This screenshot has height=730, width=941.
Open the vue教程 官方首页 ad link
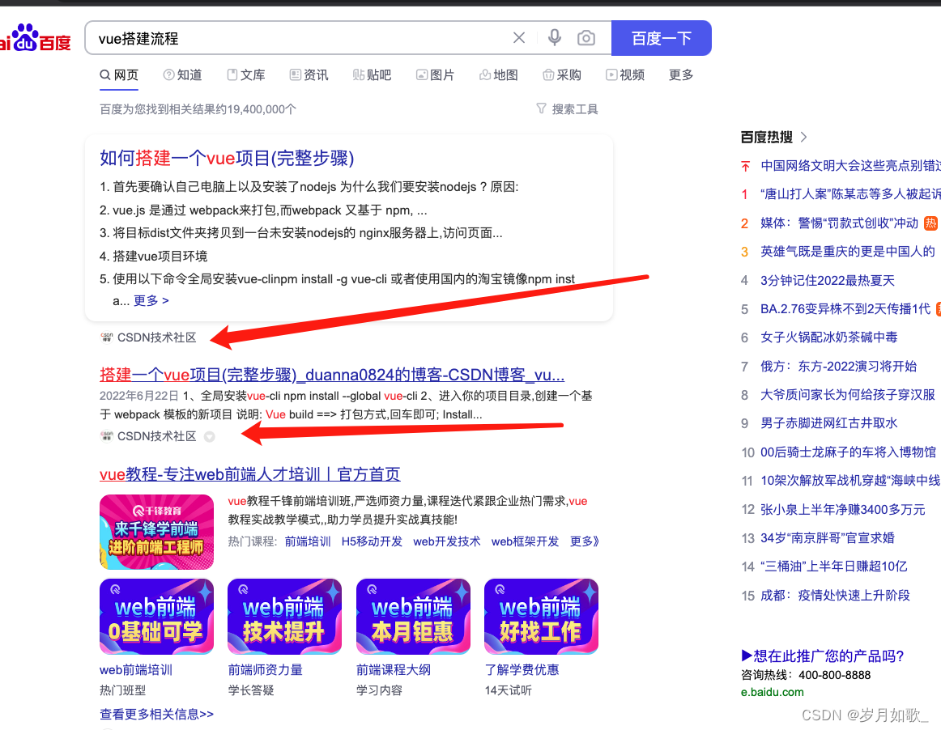(x=249, y=474)
